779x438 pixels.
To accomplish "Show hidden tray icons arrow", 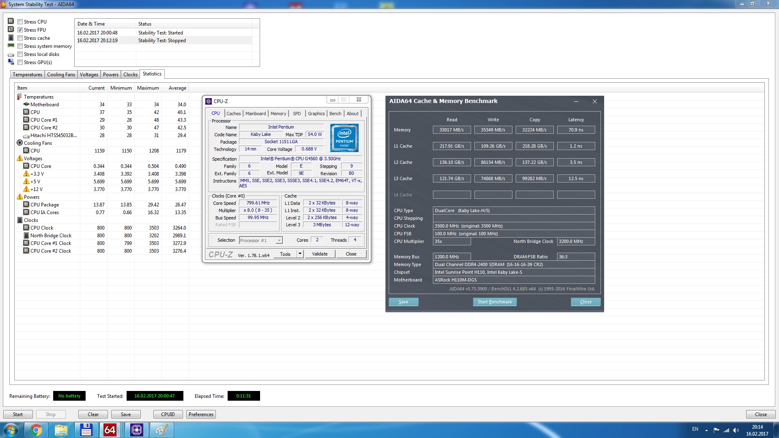I will click(706, 430).
